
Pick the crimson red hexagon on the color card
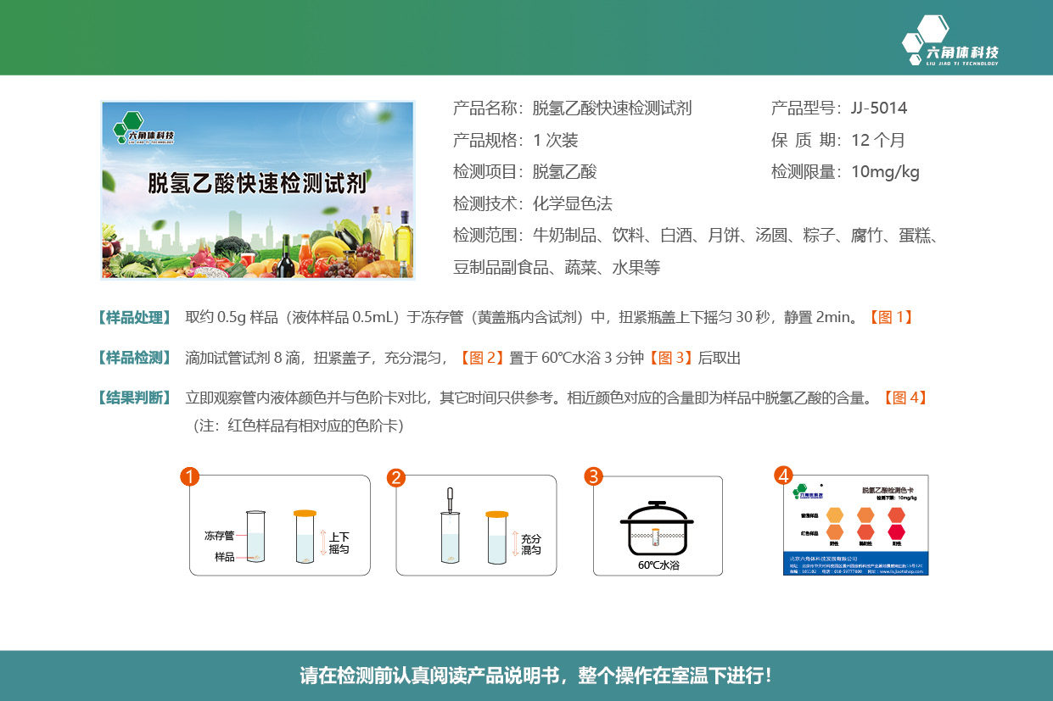coord(896,532)
